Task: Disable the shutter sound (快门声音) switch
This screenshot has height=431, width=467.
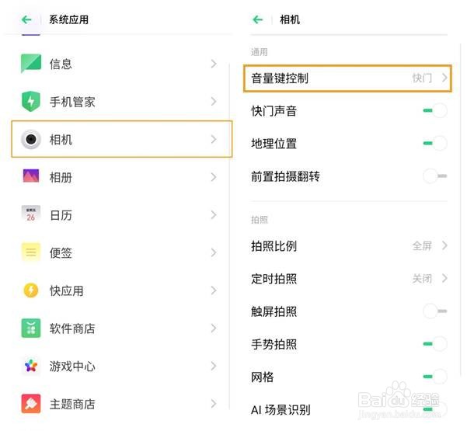Action: pyautogui.click(x=434, y=111)
